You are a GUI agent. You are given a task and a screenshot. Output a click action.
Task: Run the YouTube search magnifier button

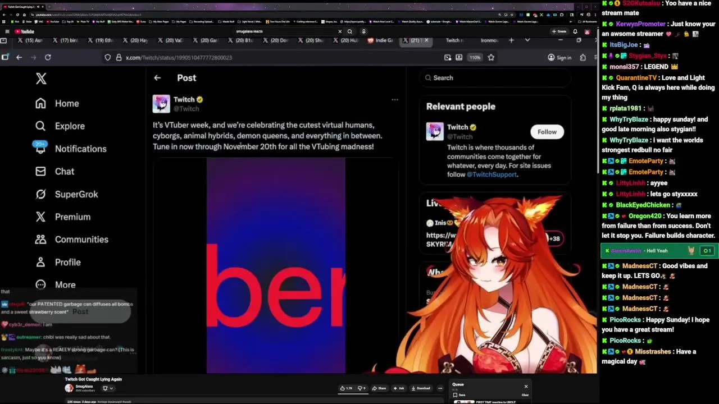point(349,31)
